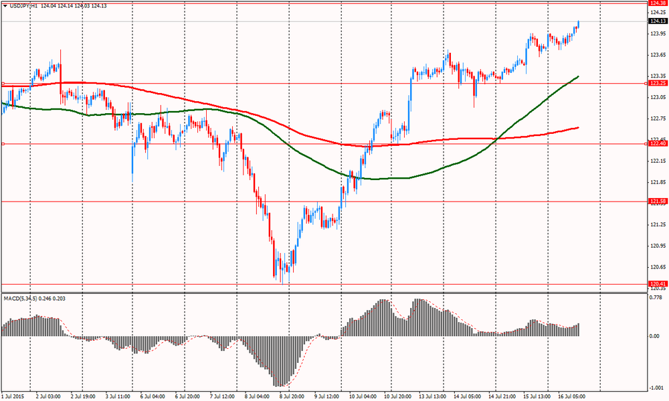This screenshot has width=669, height=401.
Task: Click the 6 Jul 04:00 time label
Action: coord(153,397)
